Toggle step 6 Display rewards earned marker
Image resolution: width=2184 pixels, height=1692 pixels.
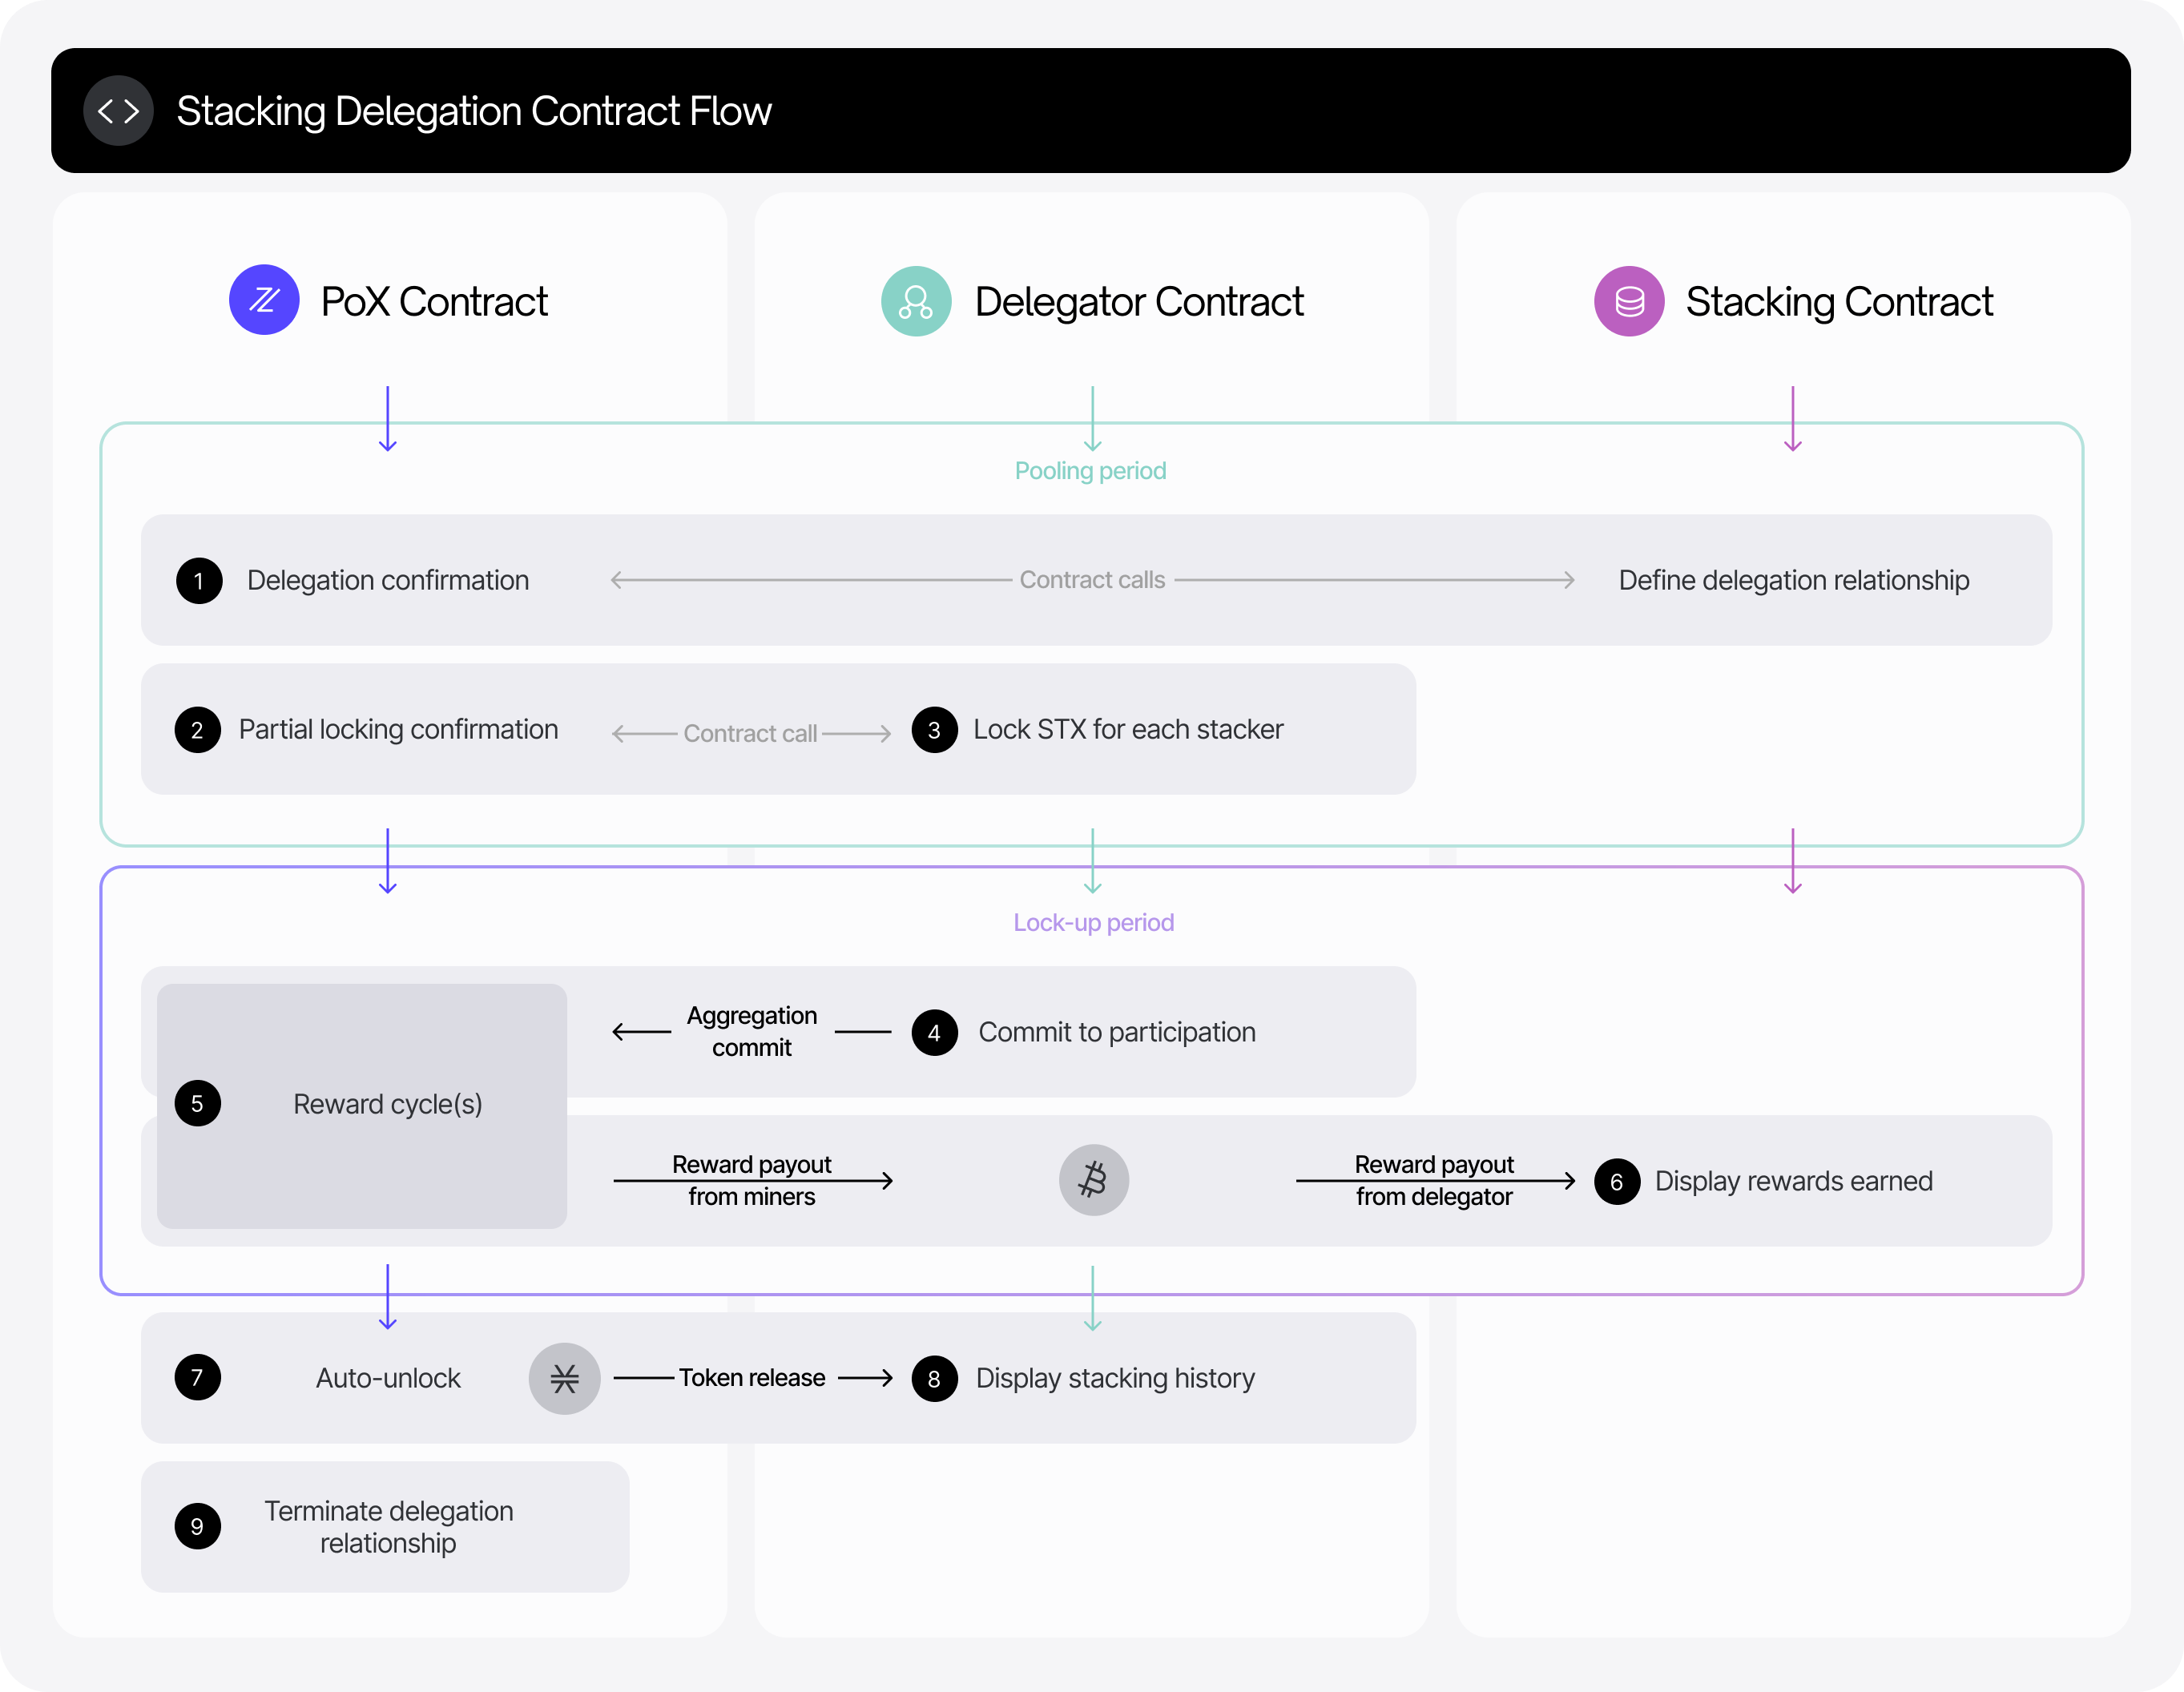coord(1617,1181)
